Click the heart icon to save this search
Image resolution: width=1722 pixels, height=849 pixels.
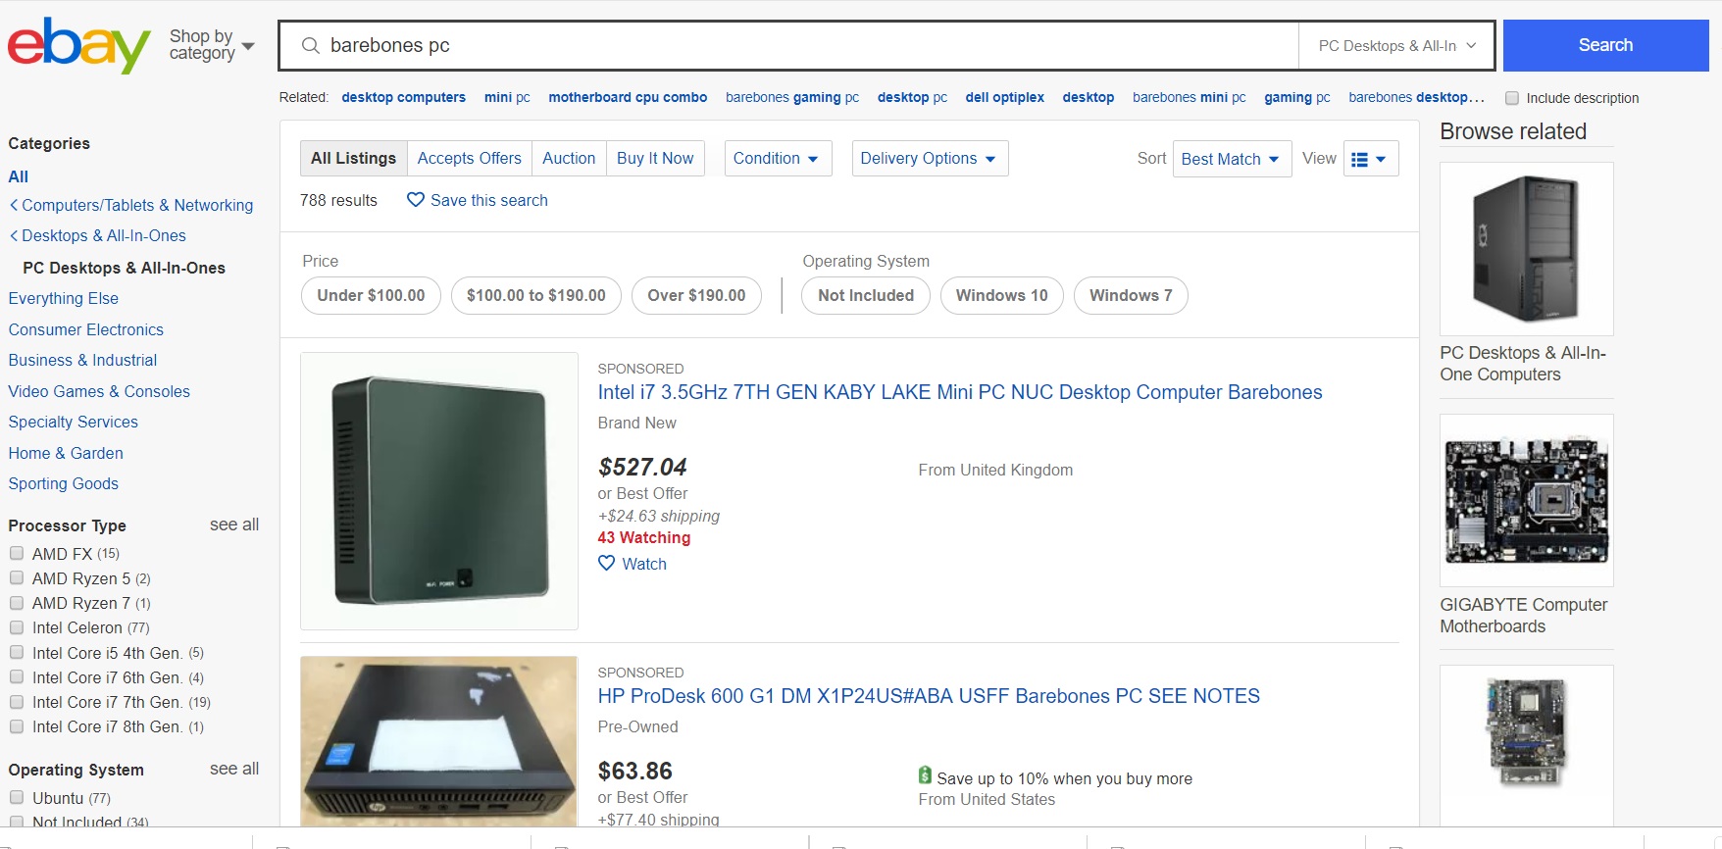click(x=416, y=200)
